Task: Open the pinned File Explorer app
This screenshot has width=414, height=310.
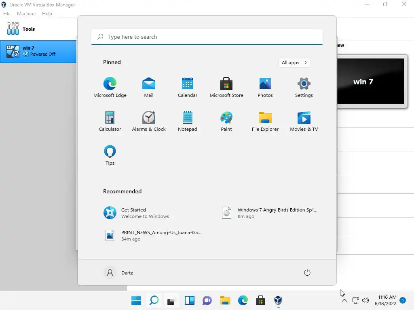Action: click(265, 121)
